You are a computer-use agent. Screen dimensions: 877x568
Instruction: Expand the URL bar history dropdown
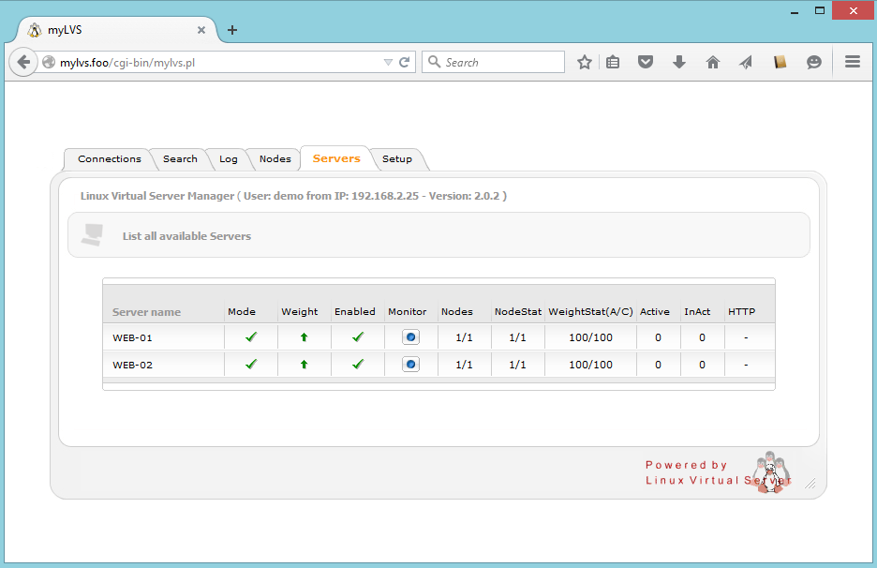coord(388,63)
